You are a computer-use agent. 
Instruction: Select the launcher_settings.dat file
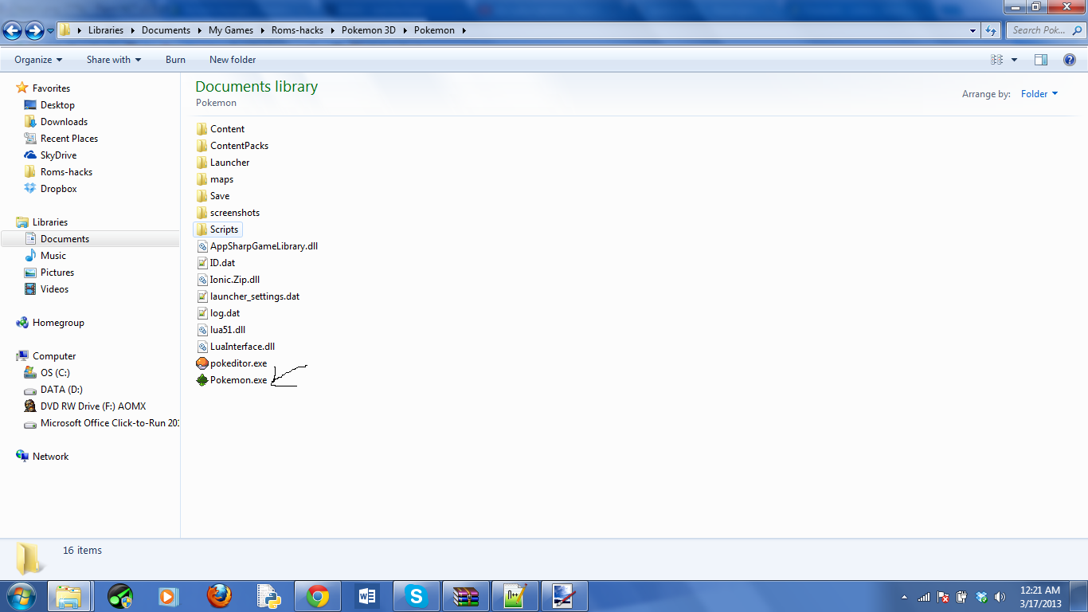point(249,296)
